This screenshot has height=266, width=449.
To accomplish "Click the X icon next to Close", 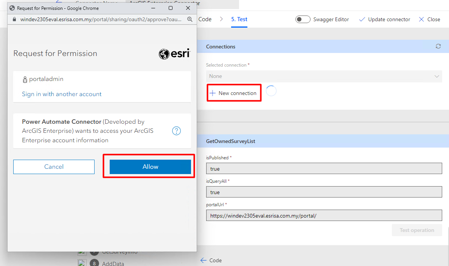I will [421, 19].
